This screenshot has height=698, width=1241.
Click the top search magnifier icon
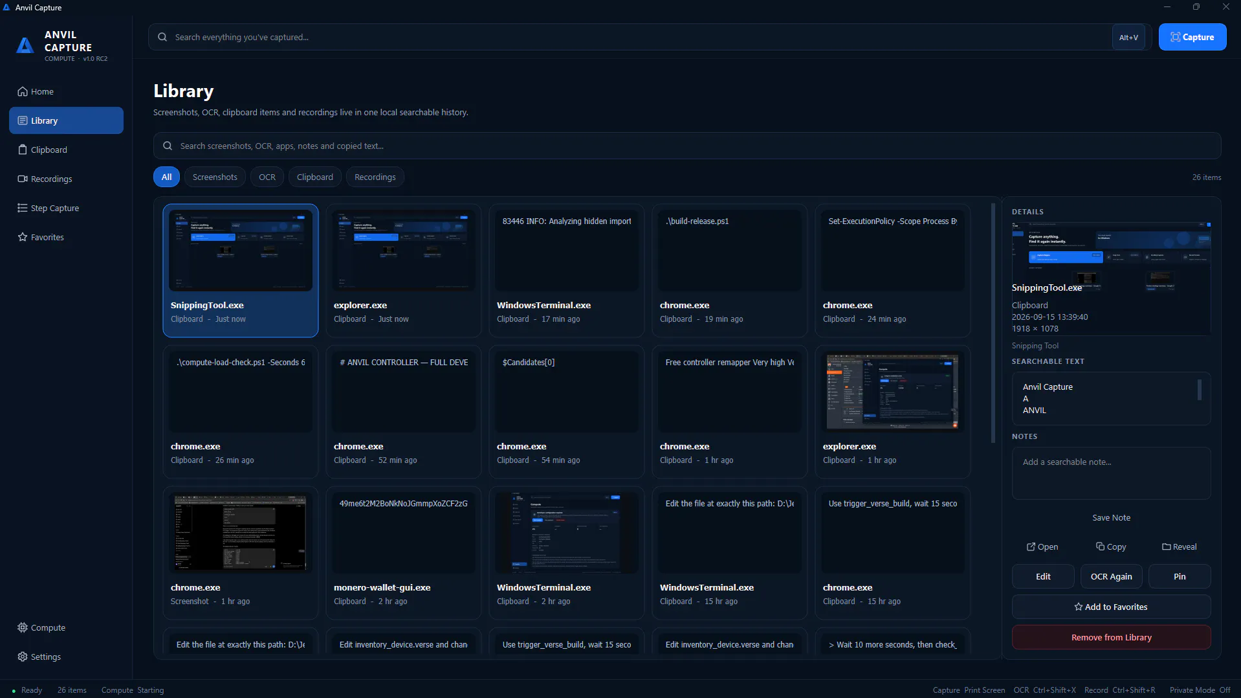[x=162, y=37]
